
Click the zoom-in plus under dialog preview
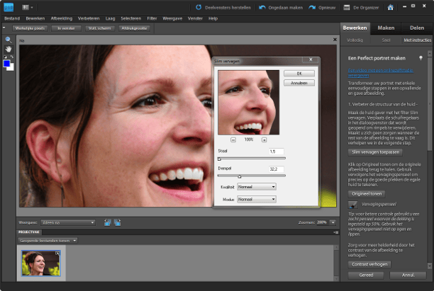(x=264, y=139)
